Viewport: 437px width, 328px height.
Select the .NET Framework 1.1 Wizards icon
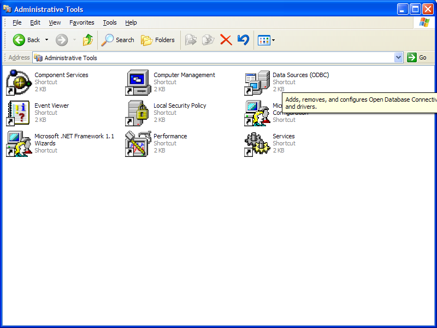click(x=19, y=144)
